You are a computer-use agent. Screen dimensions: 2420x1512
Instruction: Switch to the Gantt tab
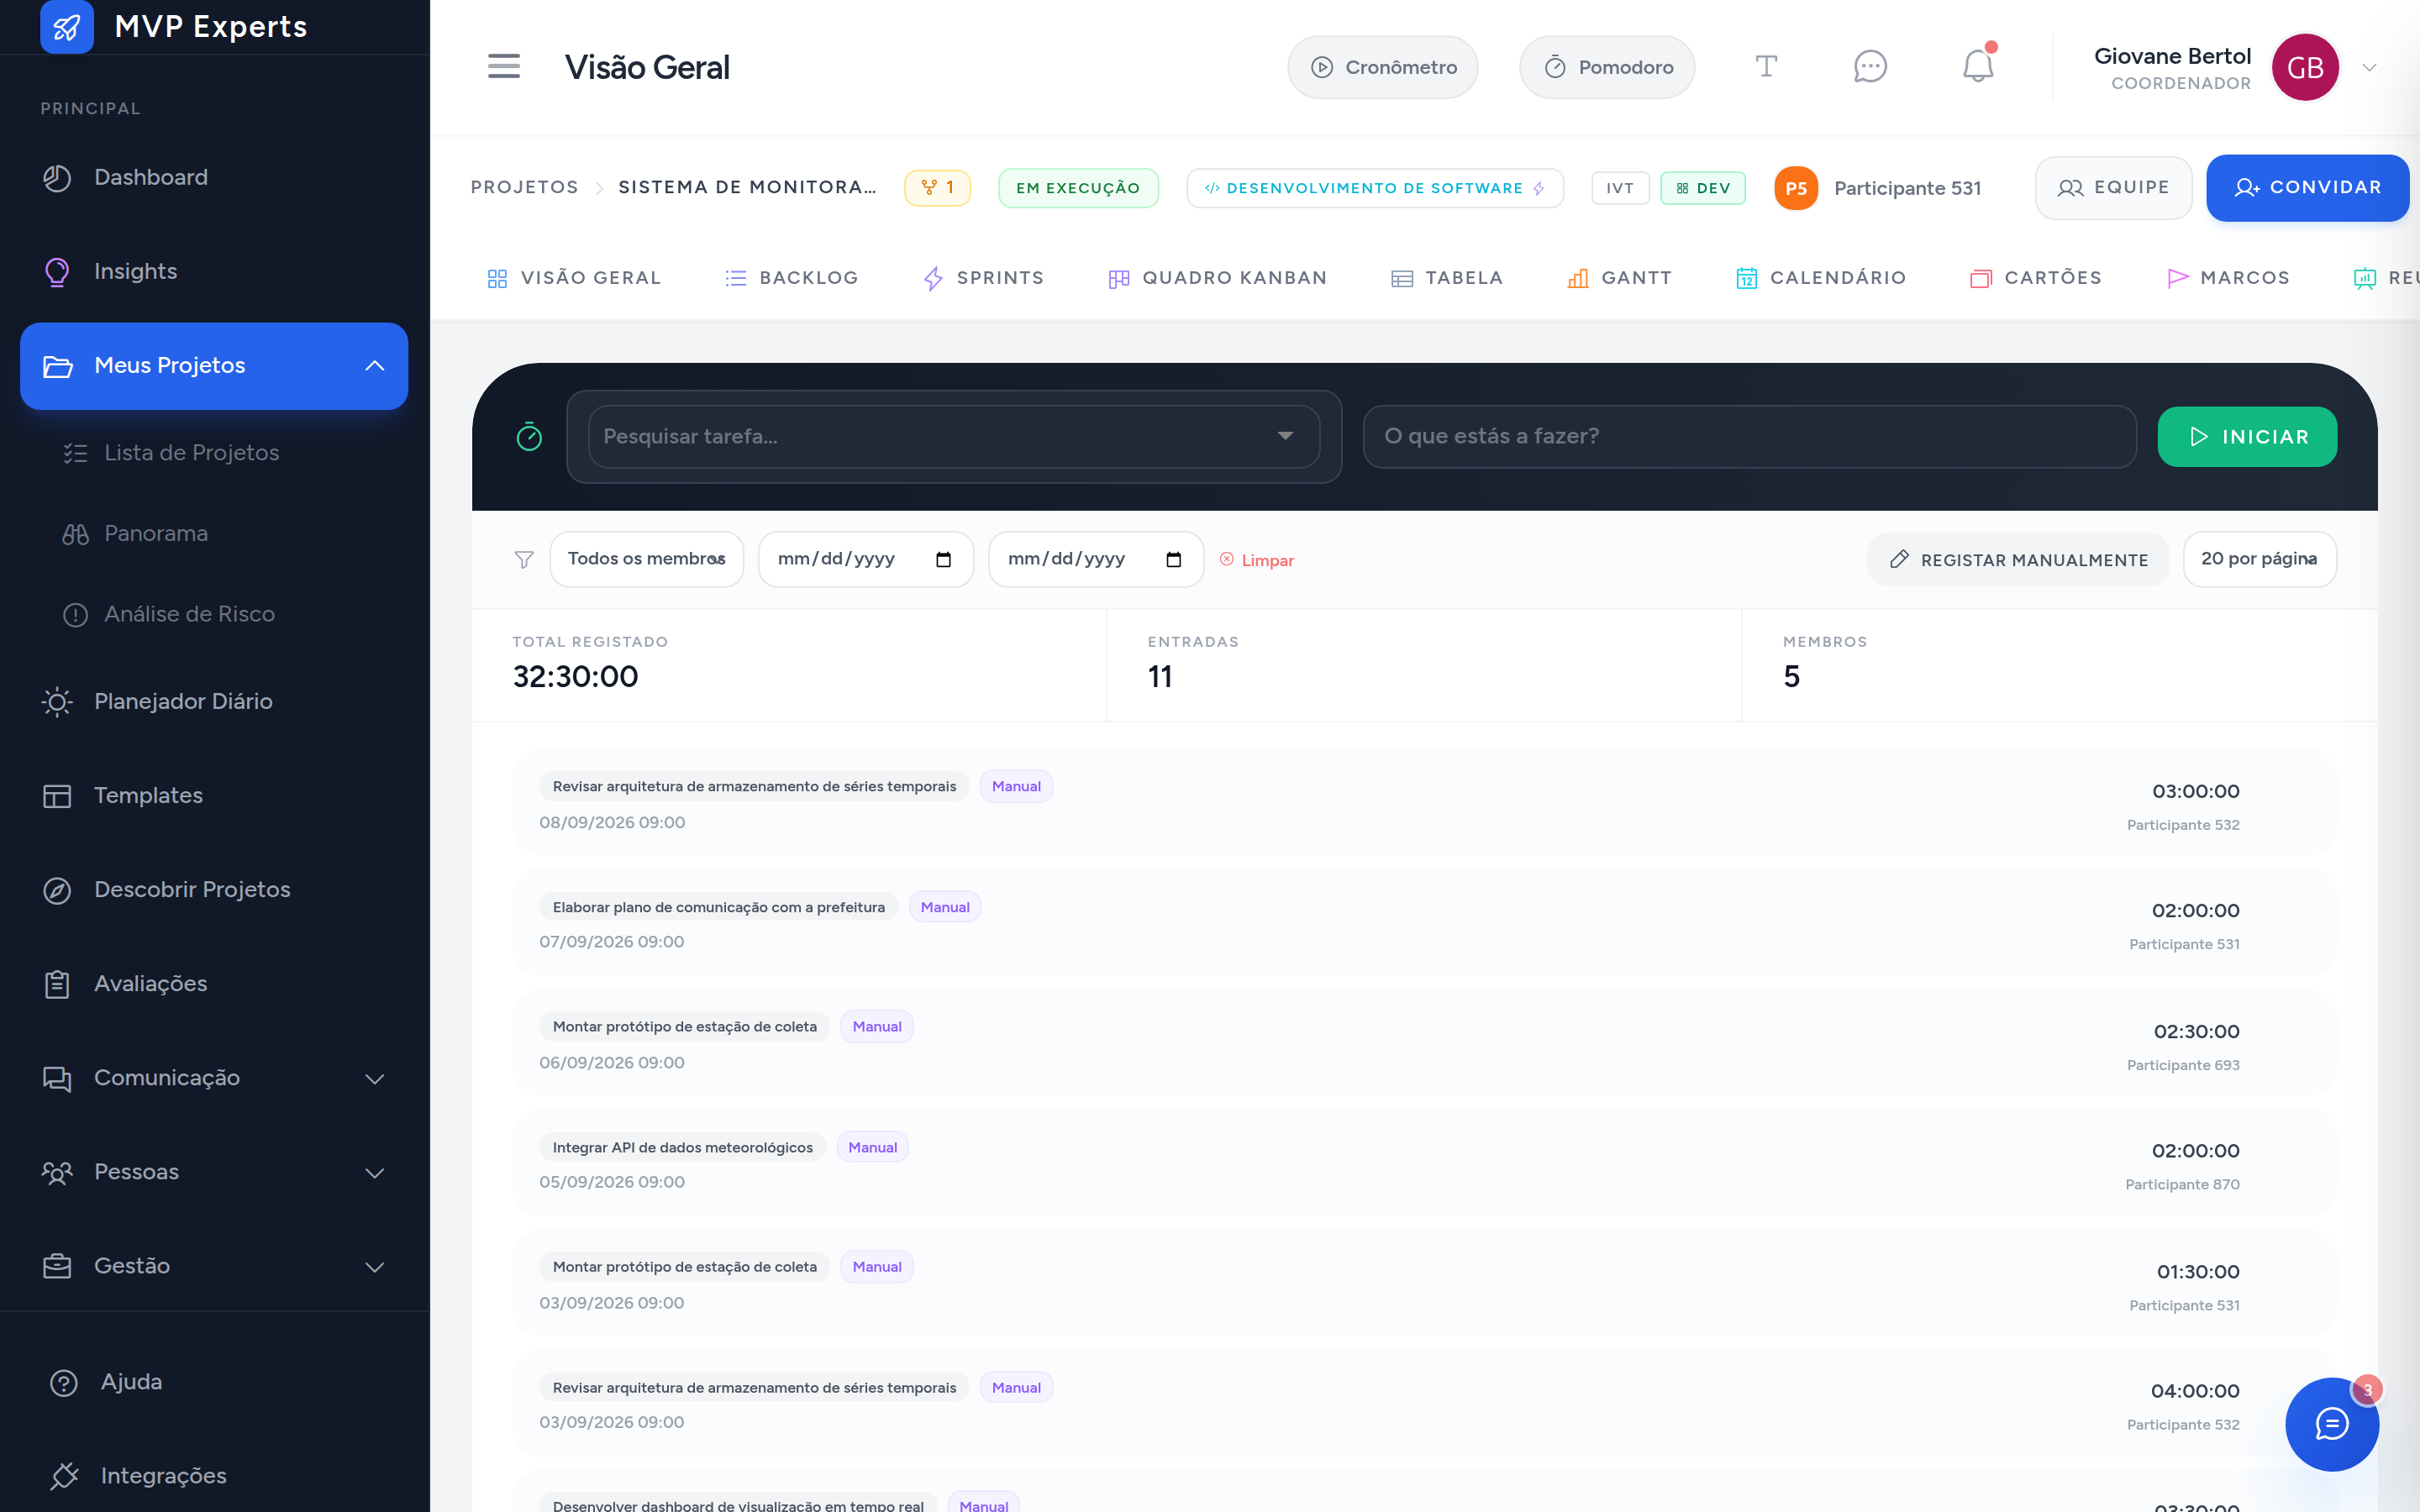[x=1619, y=278]
